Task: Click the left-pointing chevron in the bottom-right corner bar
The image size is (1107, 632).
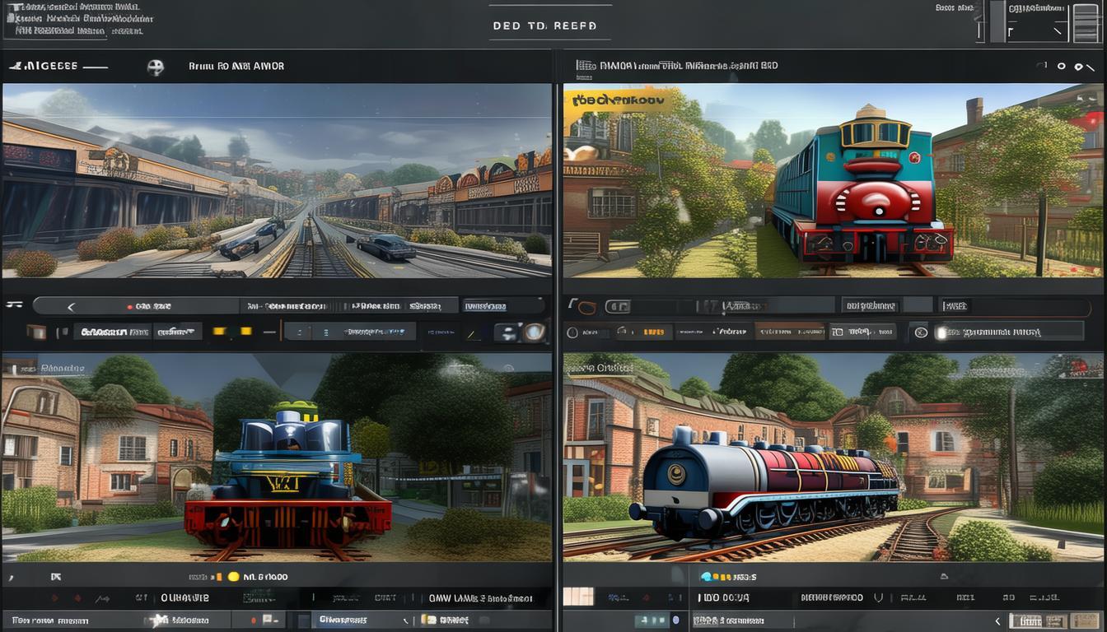Action: pyautogui.click(x=998, y=621)
